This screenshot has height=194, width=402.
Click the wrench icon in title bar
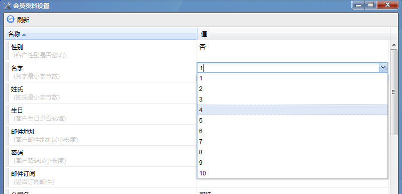coord(7,6)
